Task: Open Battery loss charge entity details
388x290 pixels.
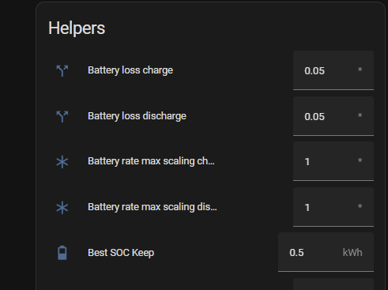Action: (130, 70)
